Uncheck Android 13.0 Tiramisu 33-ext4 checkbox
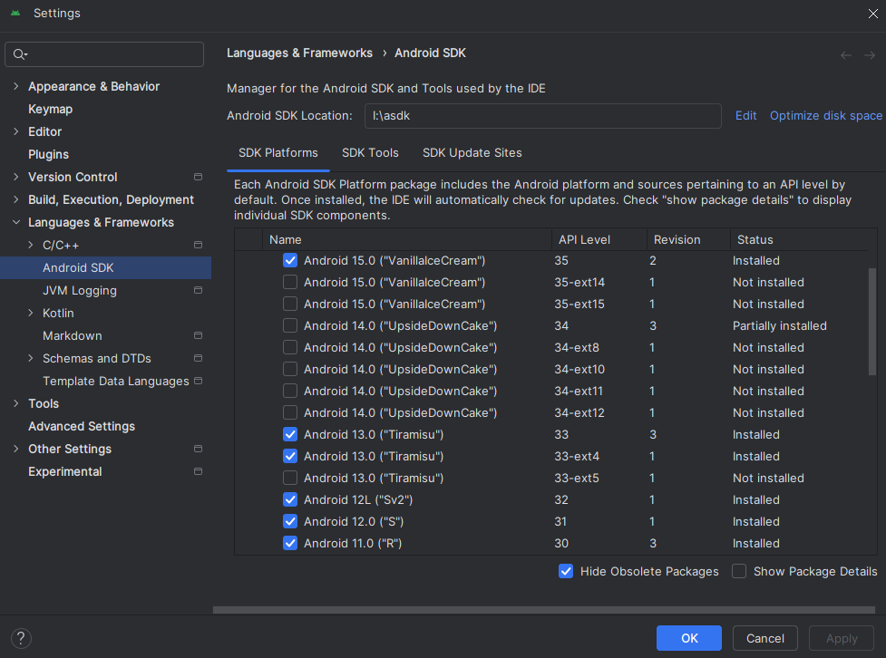 pyautogui.click(x=290, y=456)
